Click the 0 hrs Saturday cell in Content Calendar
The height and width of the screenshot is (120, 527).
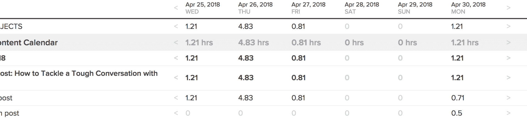pos(354,43)
